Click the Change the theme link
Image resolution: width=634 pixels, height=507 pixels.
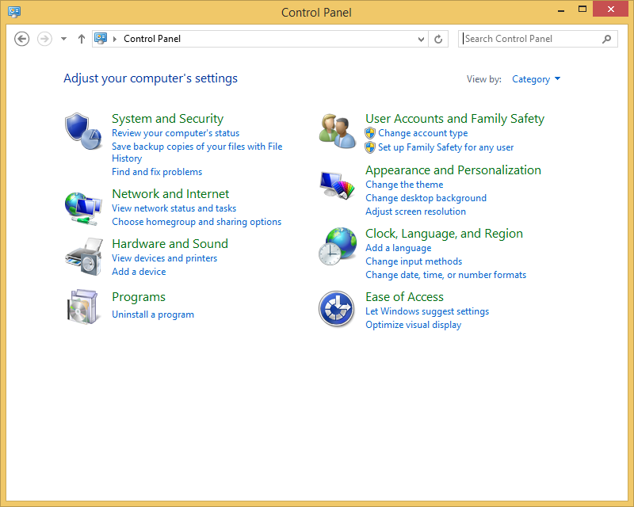pyautogui.click(x=404, y=185)
